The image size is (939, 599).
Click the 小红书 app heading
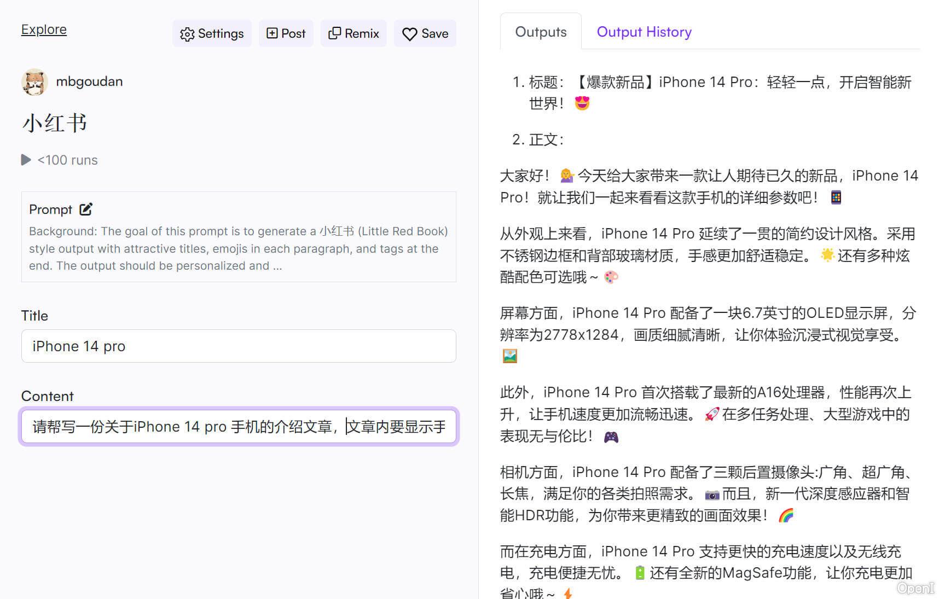coord(54,123)
